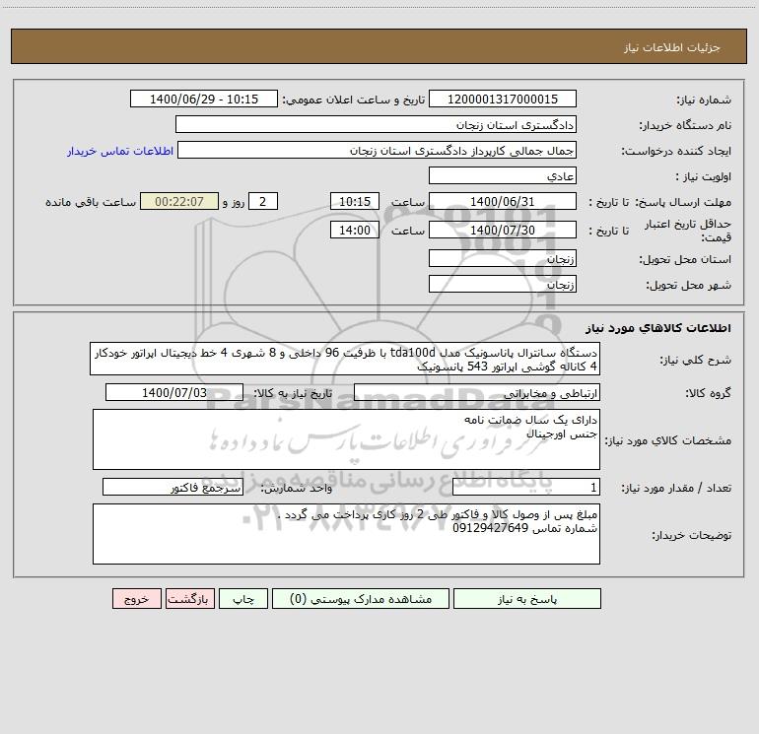This screenshot has height=734, width=759.
Task: Click the response deadline date 1400/06/31
Action: click(x=503, y=202)
